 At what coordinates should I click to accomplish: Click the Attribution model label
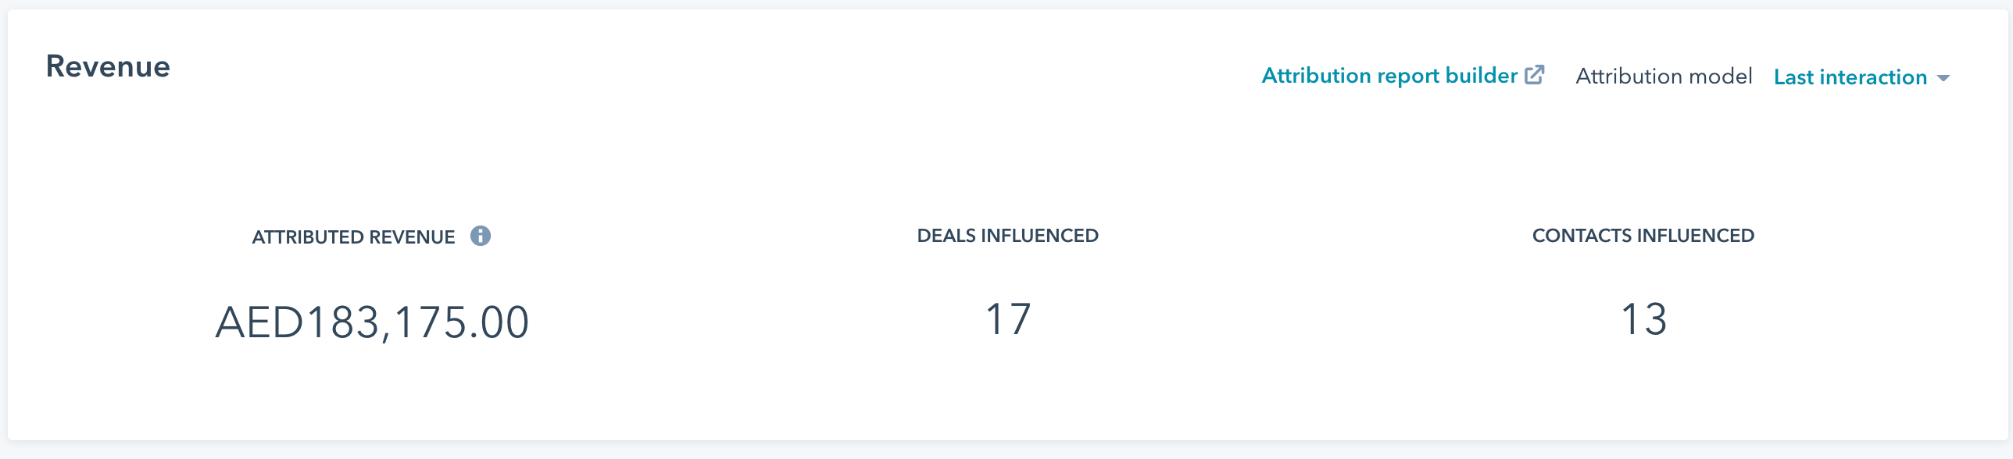[x=1664, y=76]
